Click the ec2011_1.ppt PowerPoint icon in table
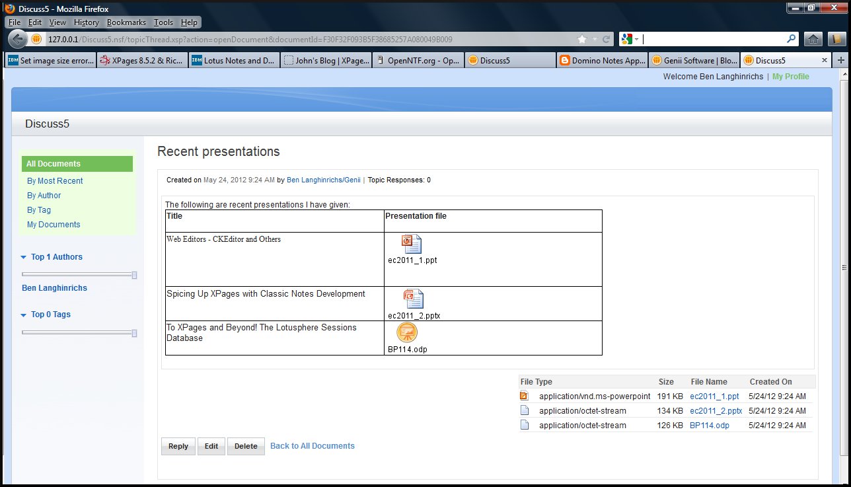Image resolution: width=851 pixels, height=487 pixels. click(412, 244)
